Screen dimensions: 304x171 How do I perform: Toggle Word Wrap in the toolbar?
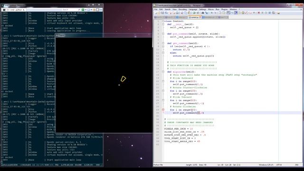[228, 13]
